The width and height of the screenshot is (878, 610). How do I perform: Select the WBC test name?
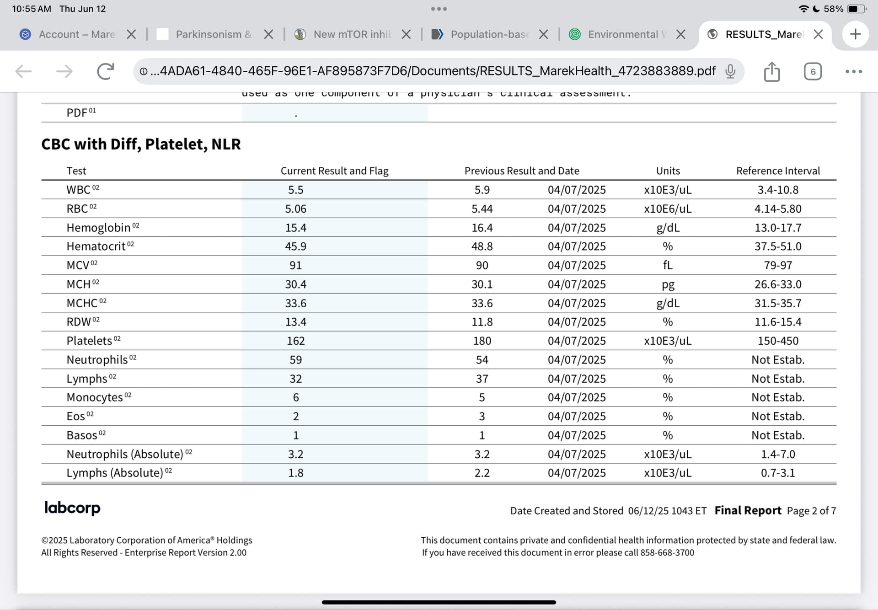click(x=78, y=190)
